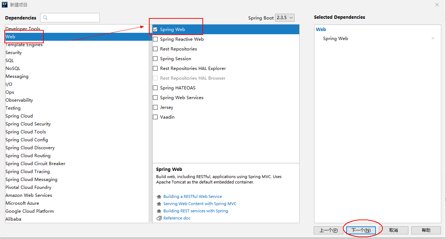The image size is (446, 239).
Task: Select the Observability category
Action: (77, 100)
